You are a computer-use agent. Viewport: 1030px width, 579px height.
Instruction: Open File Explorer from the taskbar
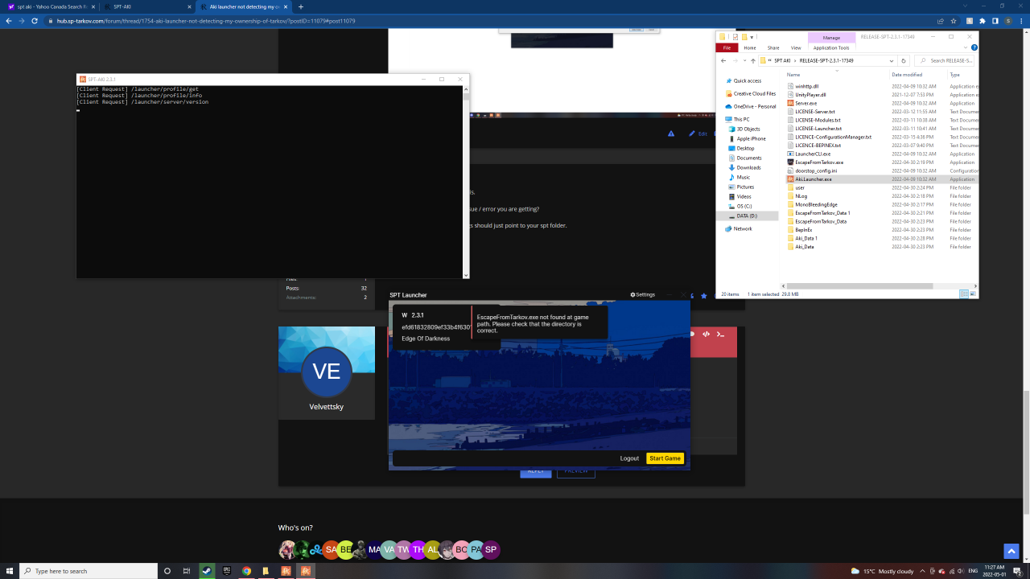tap(266, 571)
